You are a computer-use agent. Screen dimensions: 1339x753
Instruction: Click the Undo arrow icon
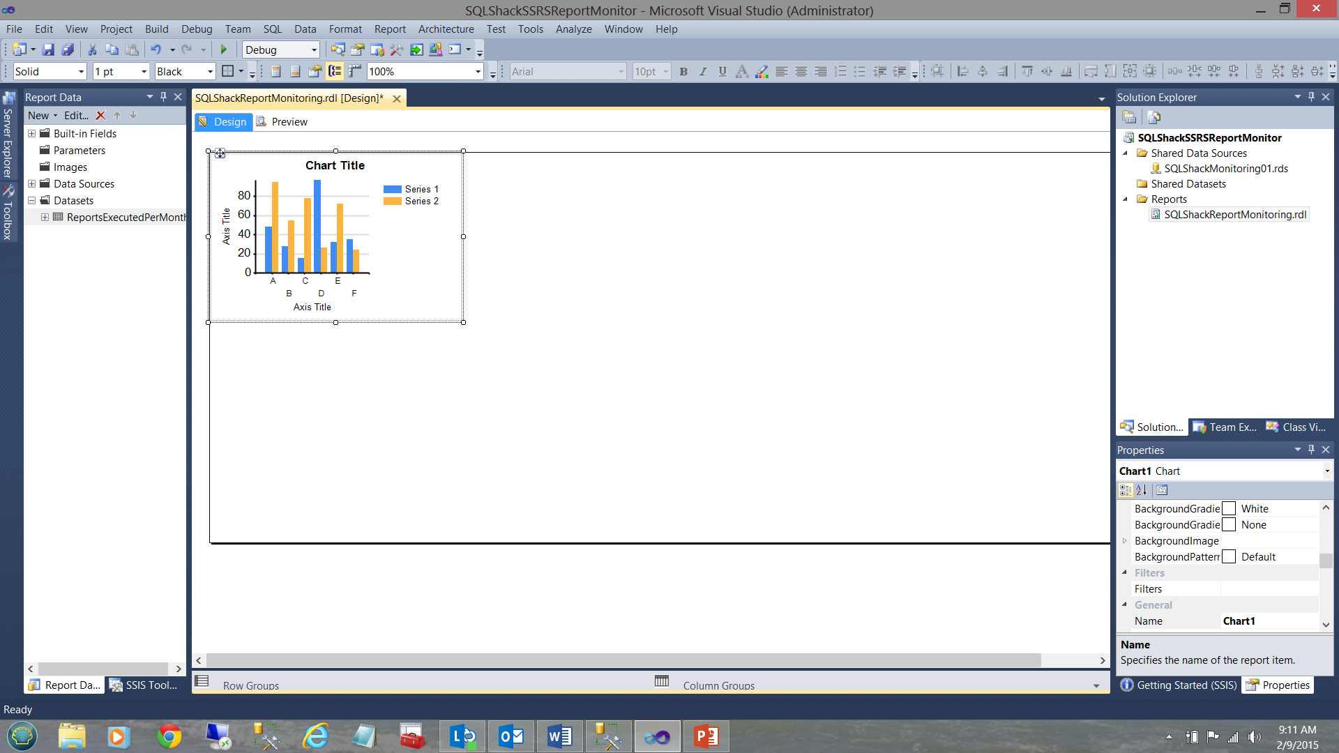point(156,50)
